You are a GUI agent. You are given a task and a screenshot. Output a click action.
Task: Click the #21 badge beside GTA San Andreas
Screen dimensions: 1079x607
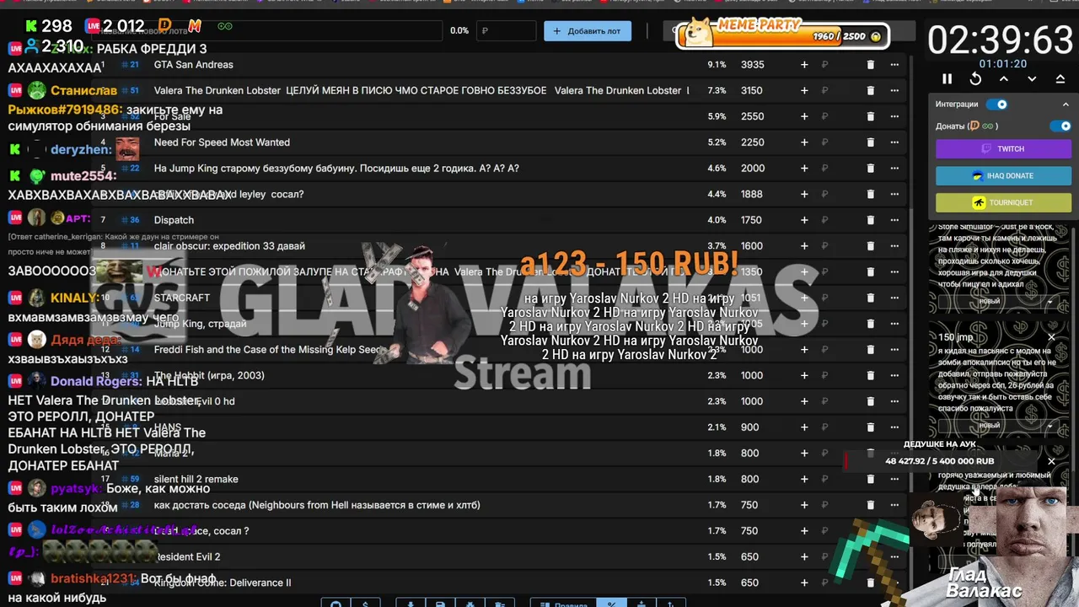click(x=131, y=65)
